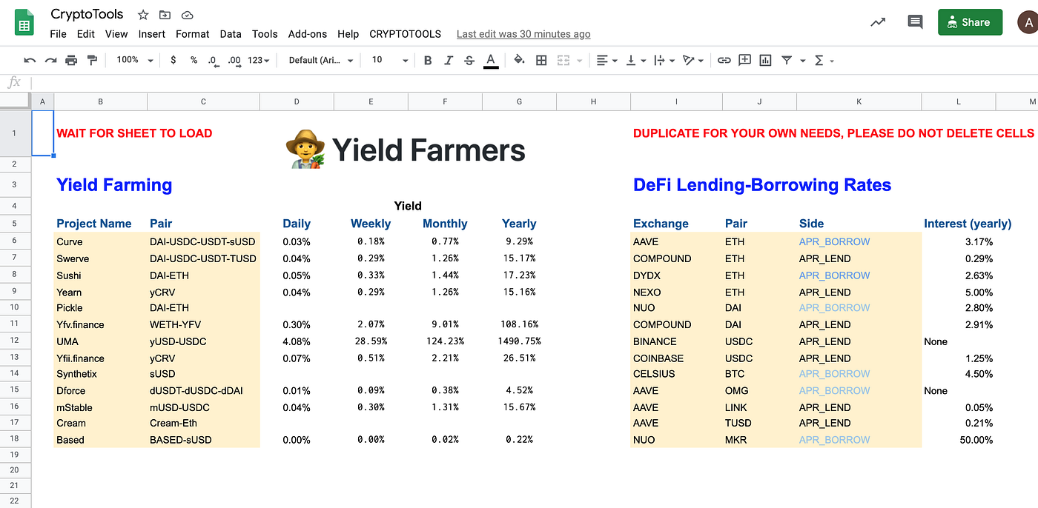The image size is (1038, 508).
Task: Open the borders tool
Action: [x=541, y=60]
